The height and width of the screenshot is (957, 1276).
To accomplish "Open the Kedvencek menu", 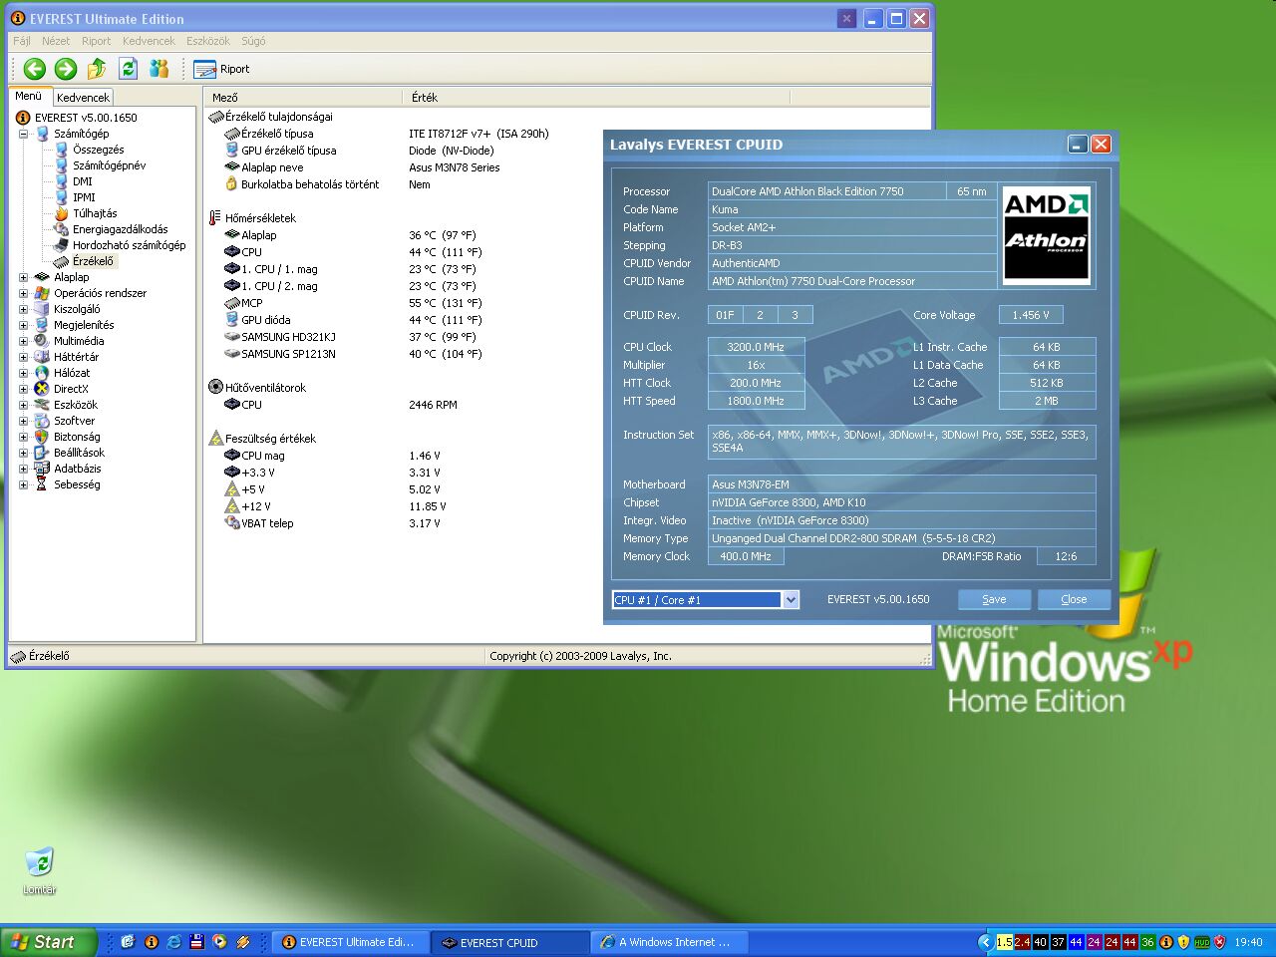I will coord(149,41).
